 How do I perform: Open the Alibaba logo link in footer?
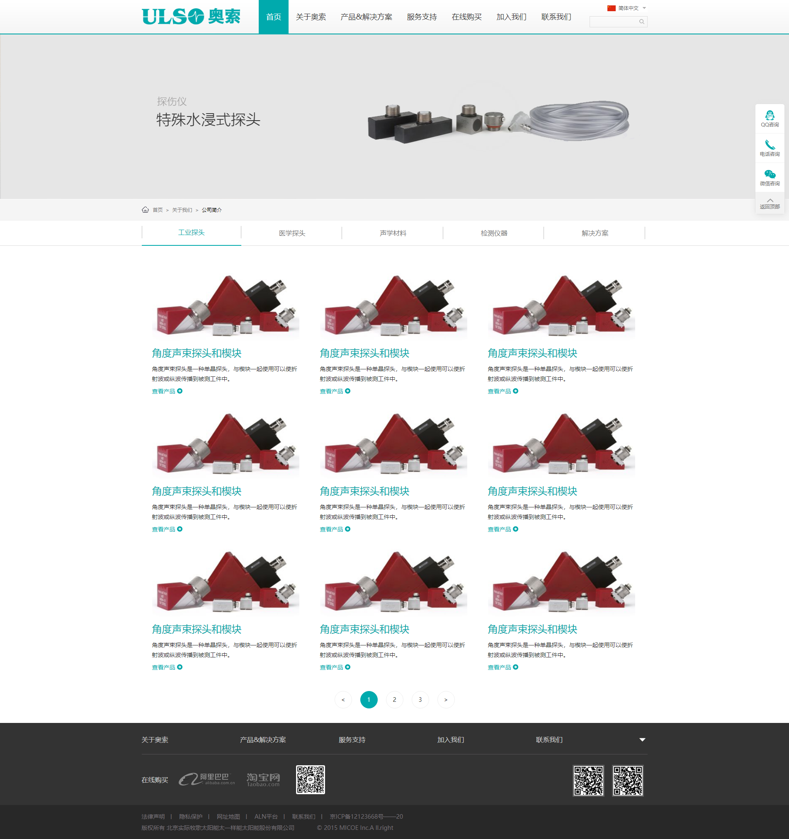tap(206, 779)
